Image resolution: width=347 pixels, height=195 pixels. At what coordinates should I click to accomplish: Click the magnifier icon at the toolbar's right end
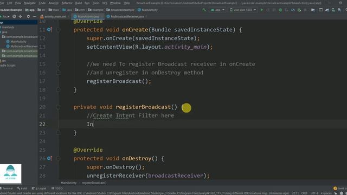346,10
